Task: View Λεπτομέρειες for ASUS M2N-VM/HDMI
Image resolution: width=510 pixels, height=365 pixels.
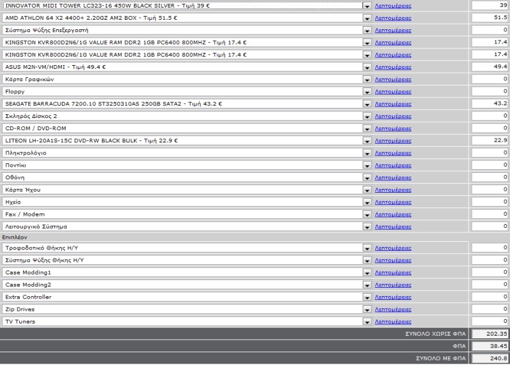Action: click(x=393, y=68)
